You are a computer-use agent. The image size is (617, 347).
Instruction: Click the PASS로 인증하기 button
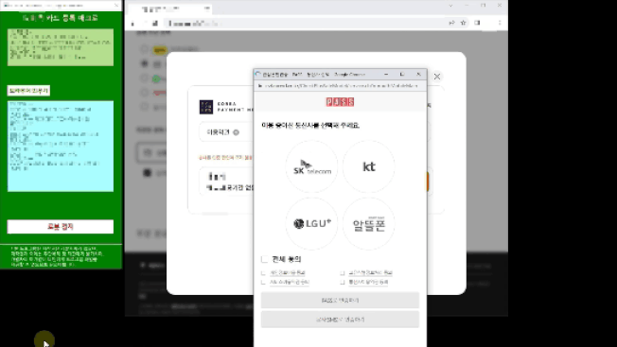click(340, 301)
